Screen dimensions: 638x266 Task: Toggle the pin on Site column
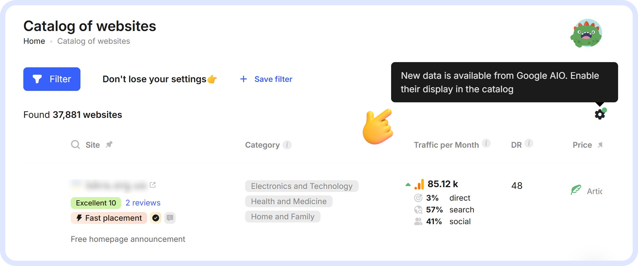(109, 144)
